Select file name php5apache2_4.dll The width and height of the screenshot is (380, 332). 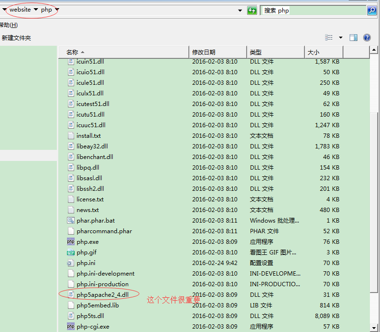103,294
